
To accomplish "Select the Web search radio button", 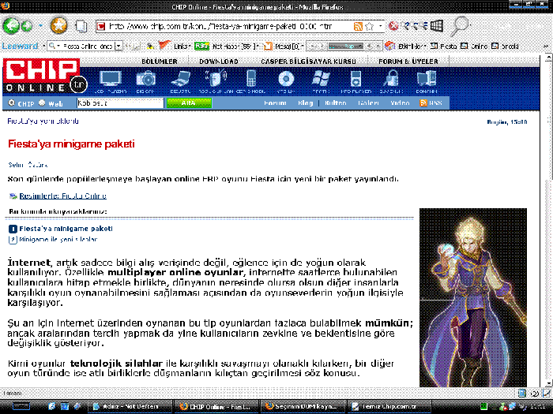I will tap(43, 103).
